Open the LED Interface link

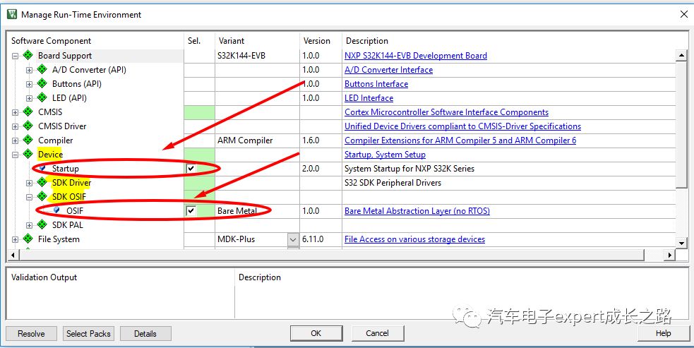369,98
